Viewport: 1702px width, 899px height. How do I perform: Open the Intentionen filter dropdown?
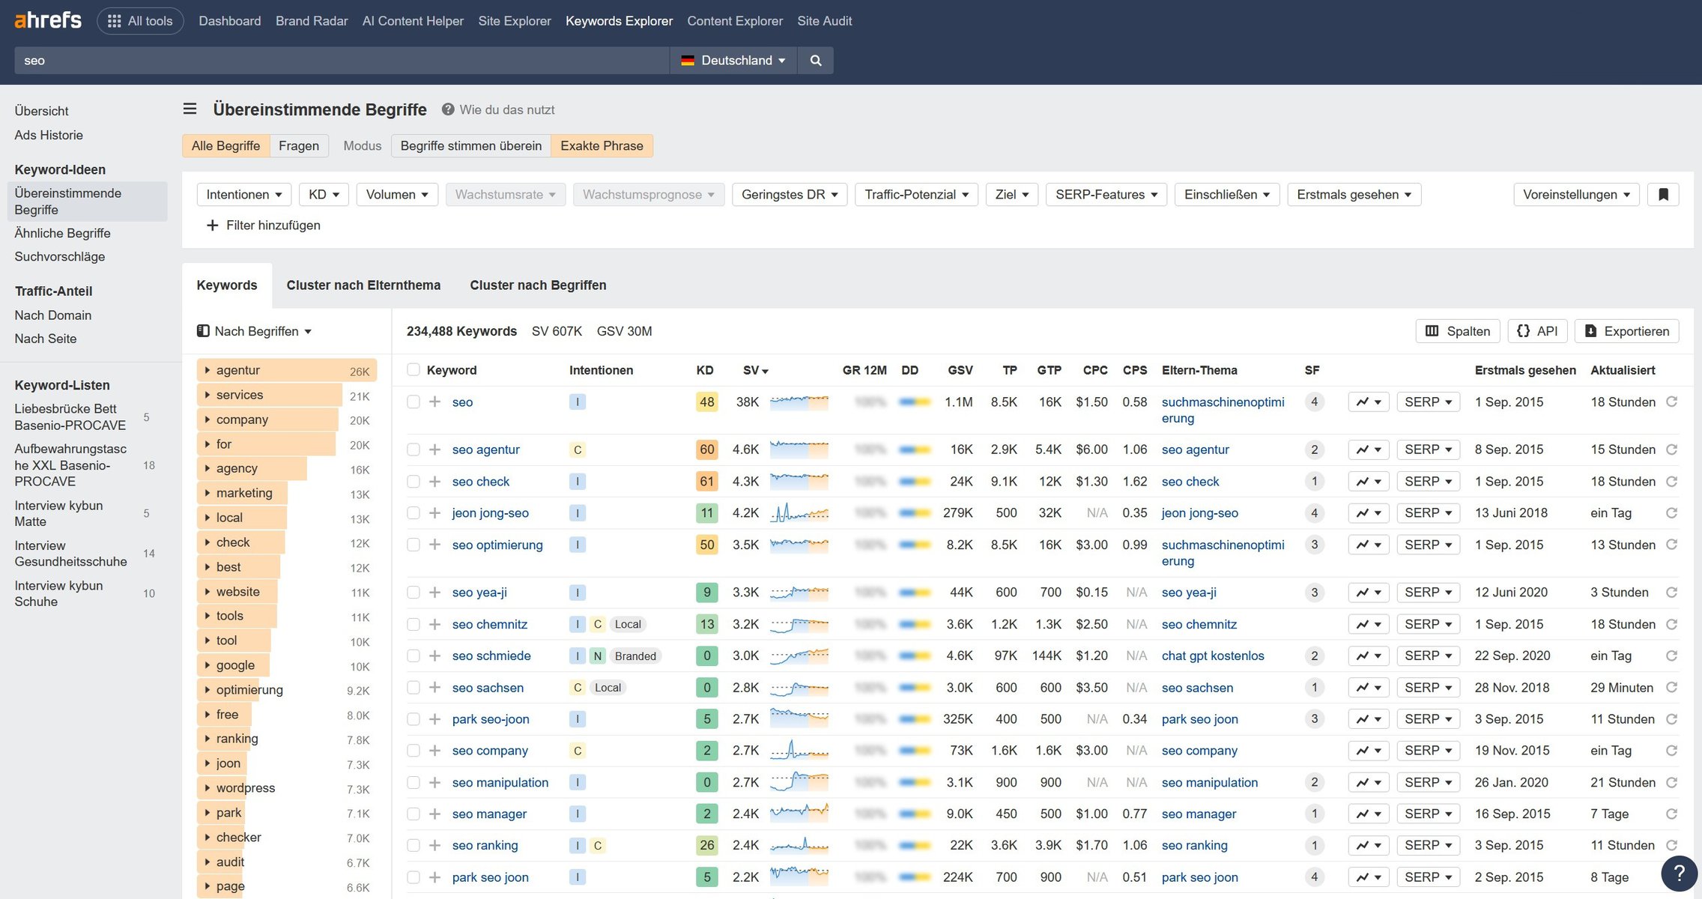point(244,195)
